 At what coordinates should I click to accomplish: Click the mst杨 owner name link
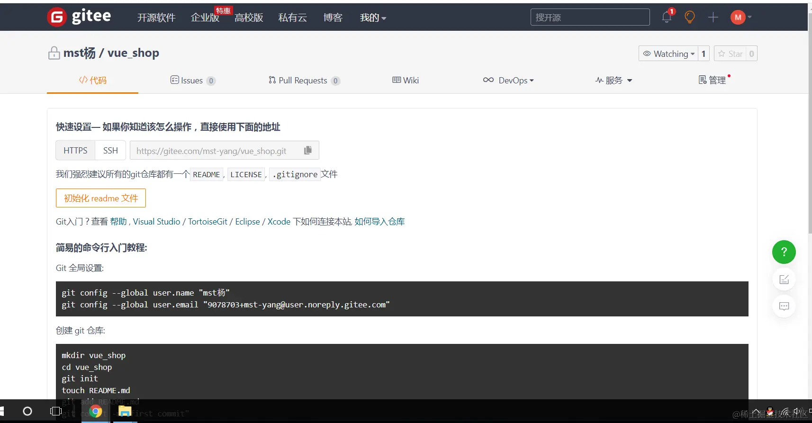pos(80,53)
